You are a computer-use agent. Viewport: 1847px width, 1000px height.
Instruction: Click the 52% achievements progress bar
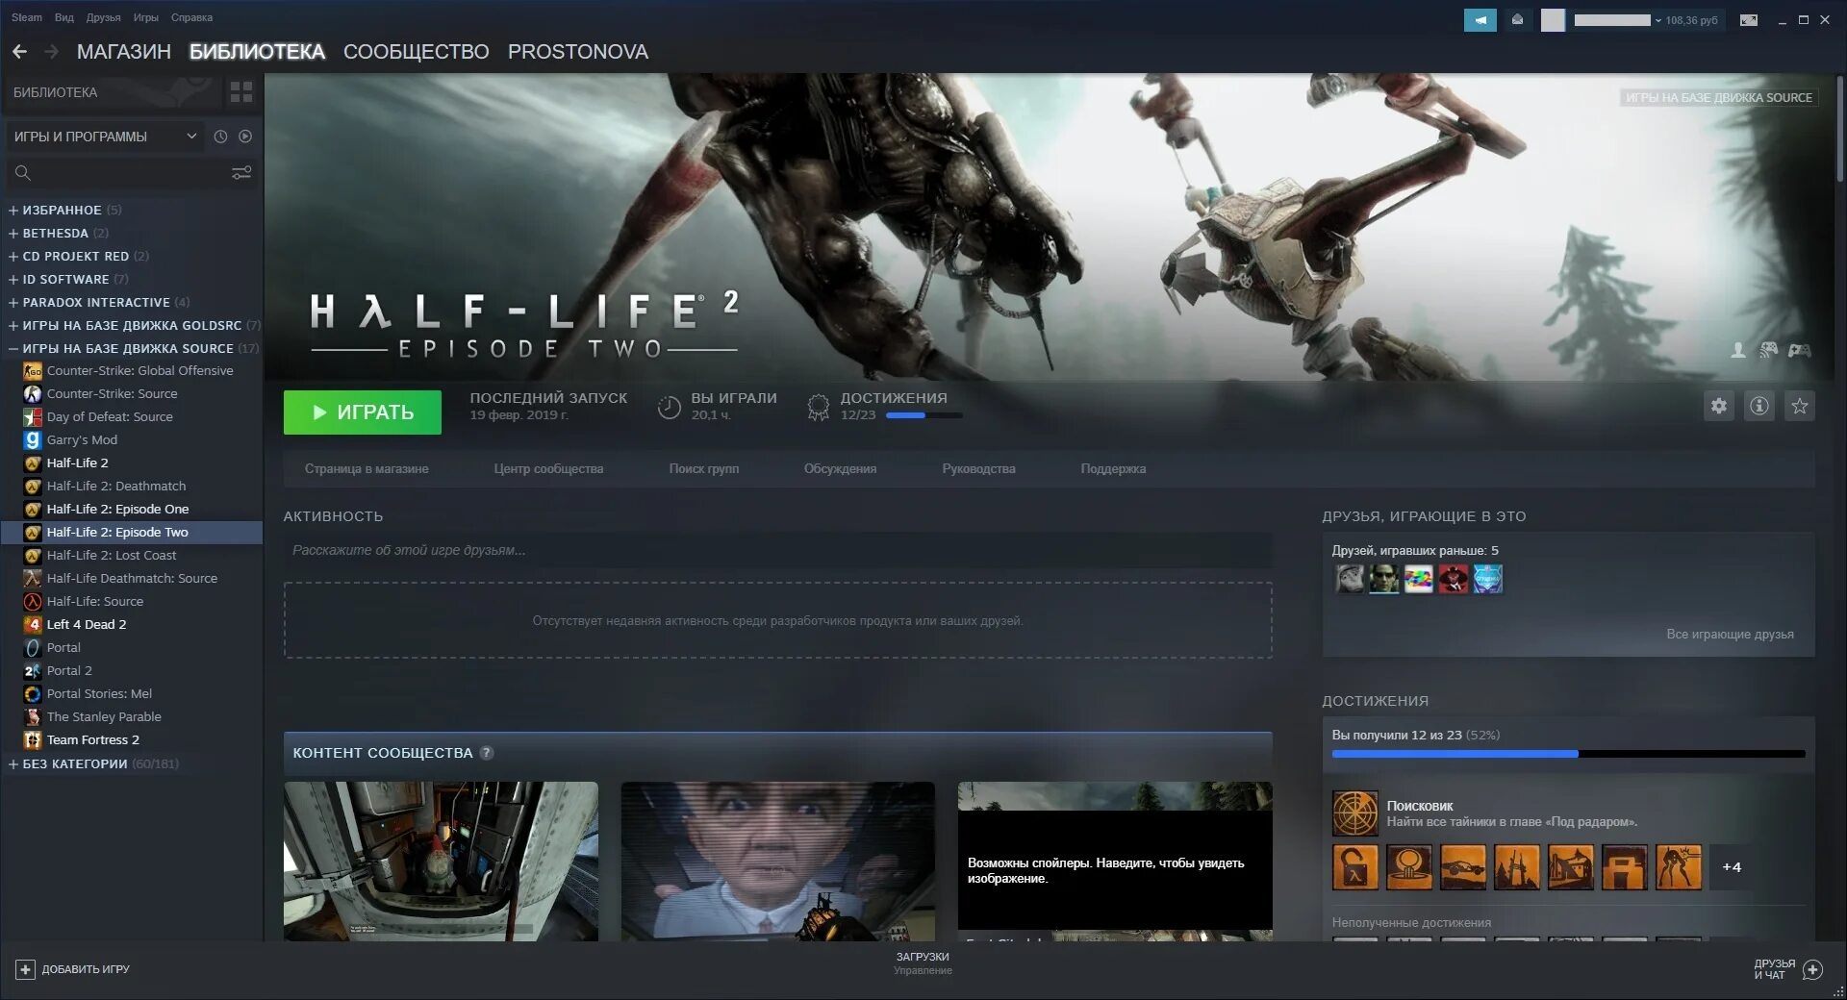pos(1568,754)
